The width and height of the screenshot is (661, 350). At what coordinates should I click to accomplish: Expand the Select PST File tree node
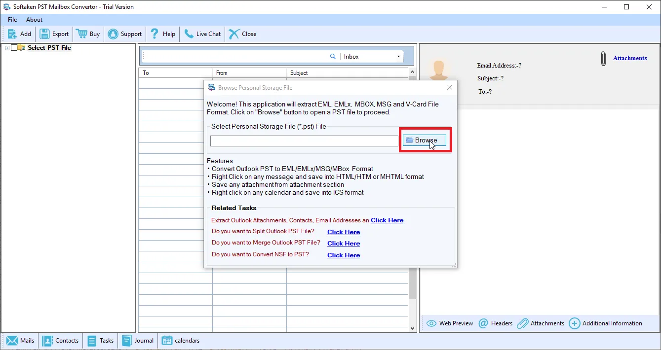(7, 48)
